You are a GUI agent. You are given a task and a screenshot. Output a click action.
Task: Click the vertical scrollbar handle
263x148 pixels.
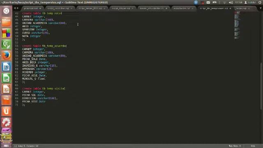(x=261, y=86)
